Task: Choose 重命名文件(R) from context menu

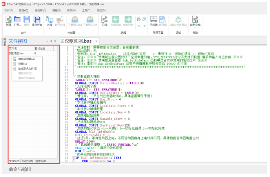Action: point(27,78)
